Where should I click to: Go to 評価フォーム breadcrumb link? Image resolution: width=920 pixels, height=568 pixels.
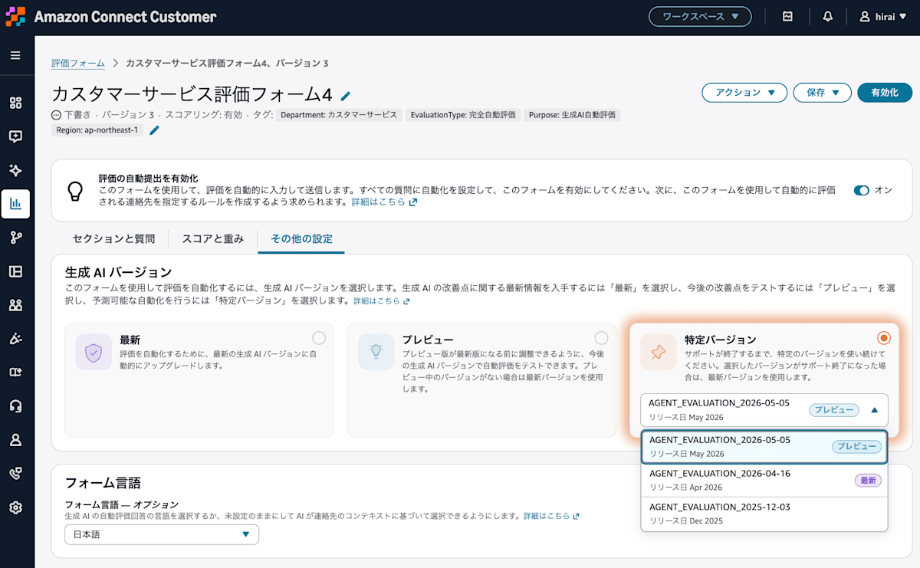click(x=78, y=63)
